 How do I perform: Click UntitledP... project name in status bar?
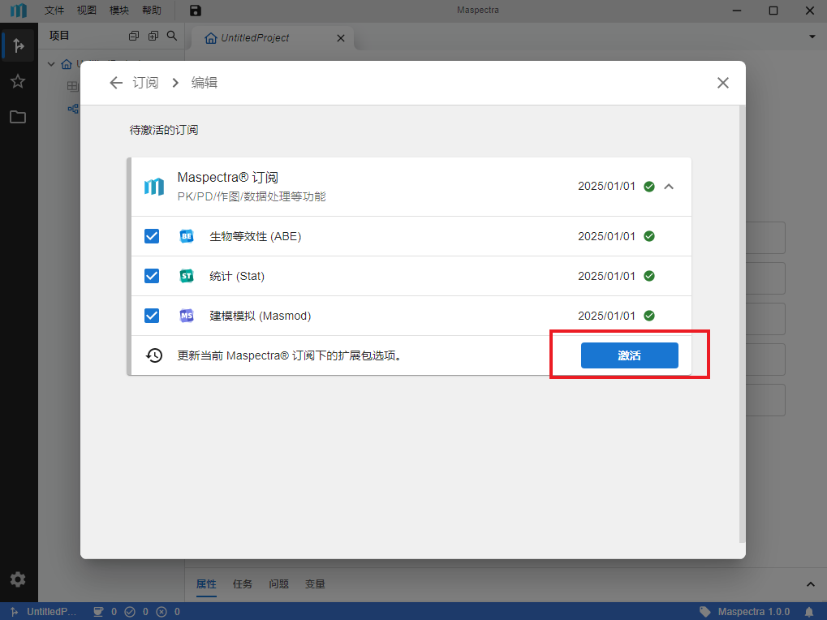[52, 612]
